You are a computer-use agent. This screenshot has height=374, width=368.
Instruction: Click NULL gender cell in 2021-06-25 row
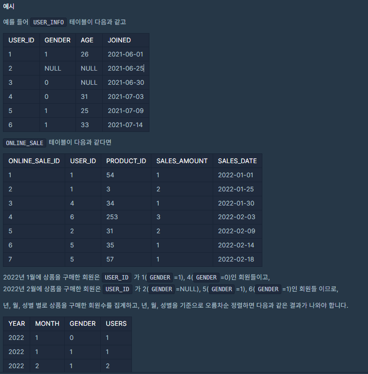pos(53,68)
